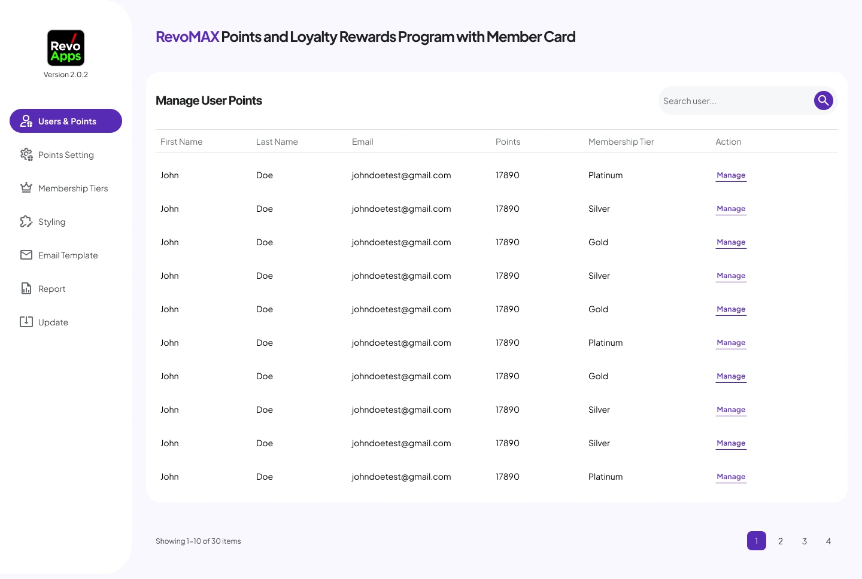Viewport: 862px width, 579px height.
Task: Go to pagination page 1
Action: (757, 541)
